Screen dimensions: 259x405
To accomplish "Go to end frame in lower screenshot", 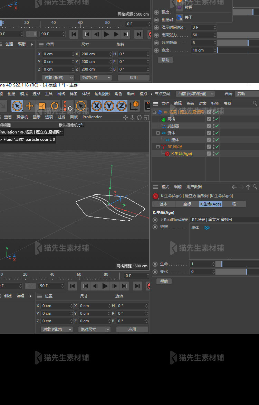I will click(137, 286).
